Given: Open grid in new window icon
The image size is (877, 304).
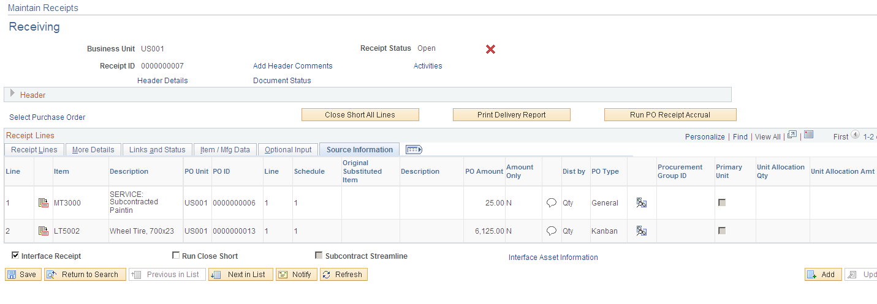Looking at the screenshot, I should coord(792,135).
